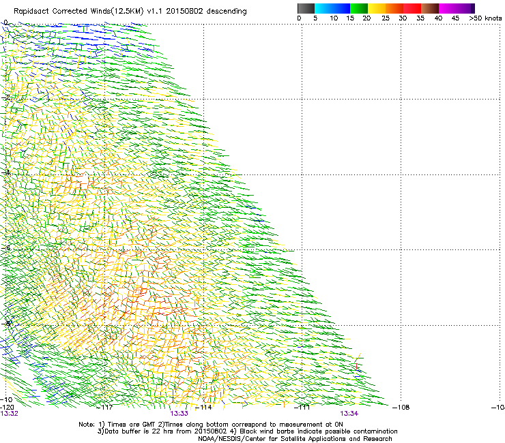Screen dimensions: 505x443
Task: Click the green 15-20 knots color segment
Action: [359, 8]
